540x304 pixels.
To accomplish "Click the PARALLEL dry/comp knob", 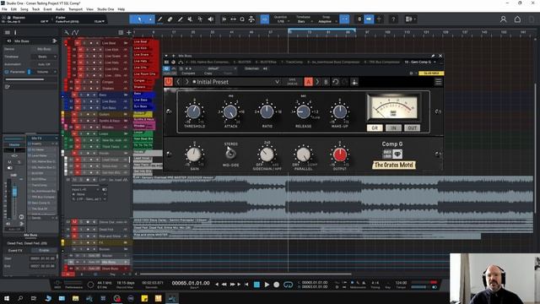I will pos(304,155).
